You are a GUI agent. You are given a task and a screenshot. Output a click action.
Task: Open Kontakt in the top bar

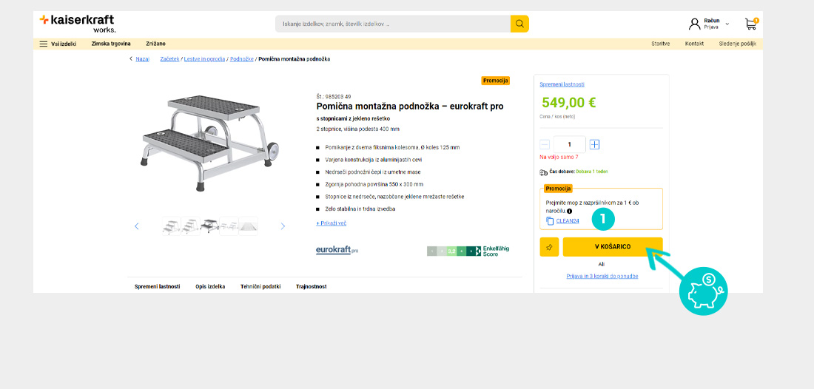(x=694, y=44)
